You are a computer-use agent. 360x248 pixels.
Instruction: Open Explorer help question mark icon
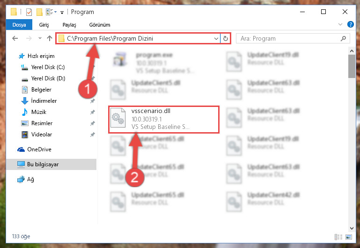click(350, 24)
